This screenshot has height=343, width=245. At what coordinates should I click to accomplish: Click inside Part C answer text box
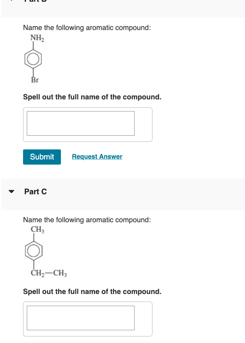(80, 318)
